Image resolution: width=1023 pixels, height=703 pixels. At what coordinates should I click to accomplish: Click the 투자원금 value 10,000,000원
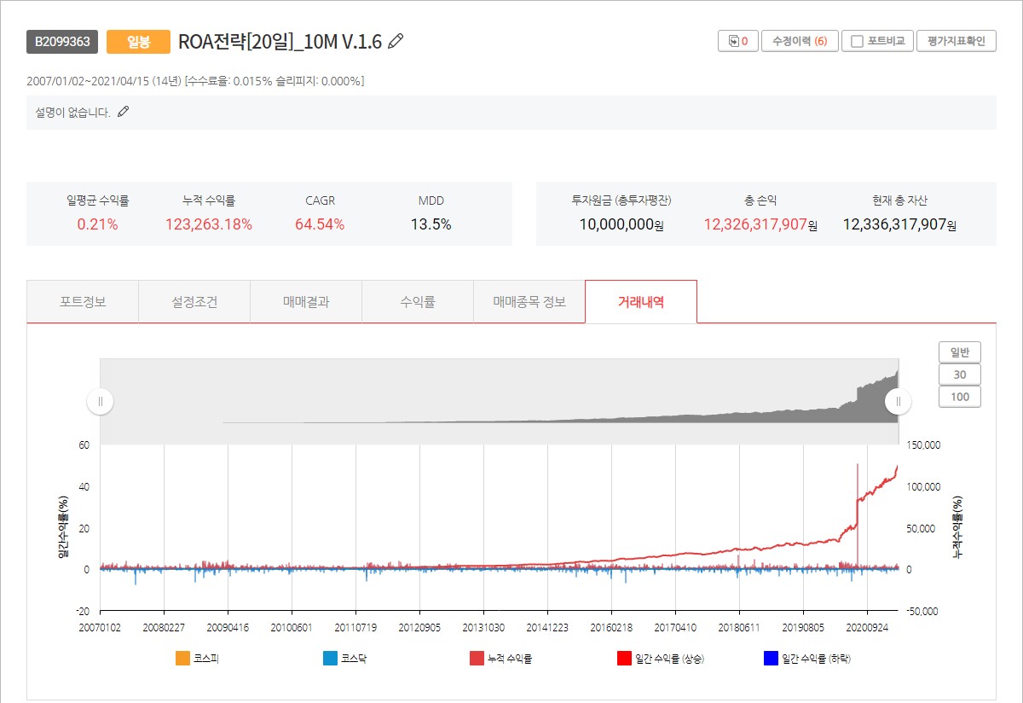[621, 225]
